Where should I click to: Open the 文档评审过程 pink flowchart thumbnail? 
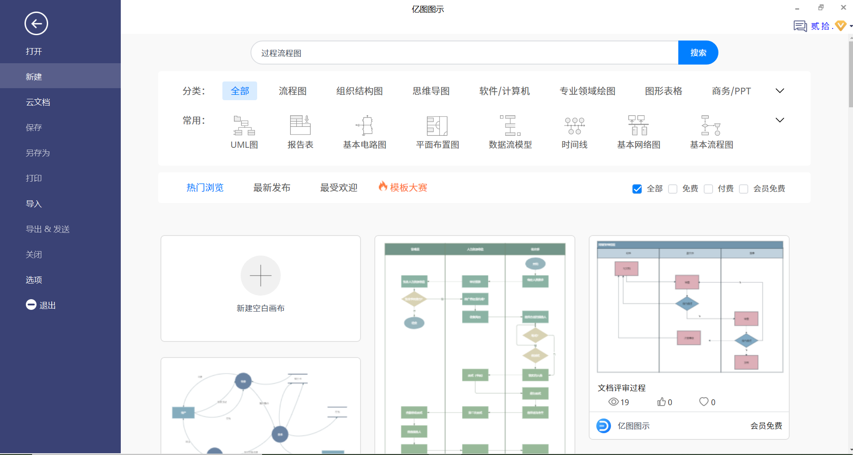click(x=689, y=307)
